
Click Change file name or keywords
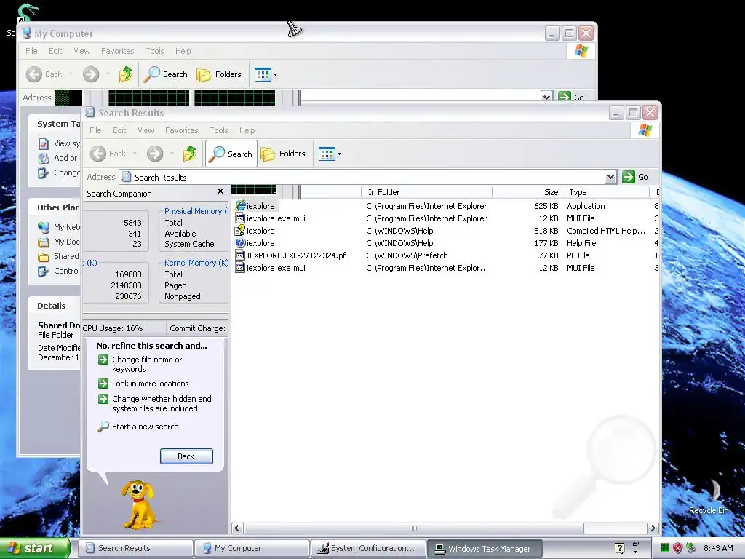coord(147,364)
